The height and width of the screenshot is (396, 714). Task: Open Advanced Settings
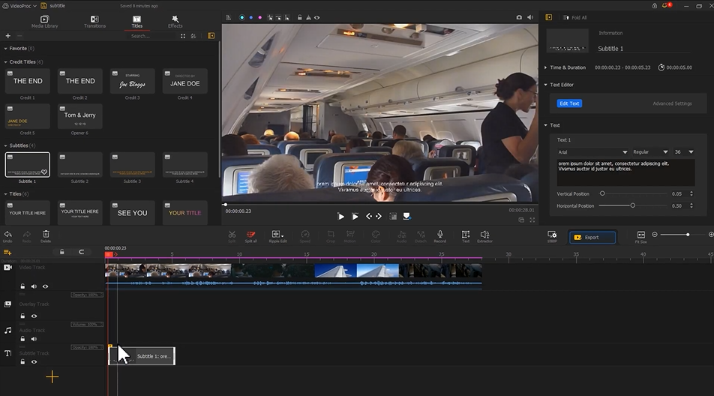pos(672,103)
